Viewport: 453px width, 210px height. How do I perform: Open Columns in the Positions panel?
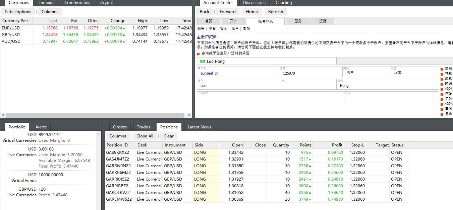click(118, 136)
